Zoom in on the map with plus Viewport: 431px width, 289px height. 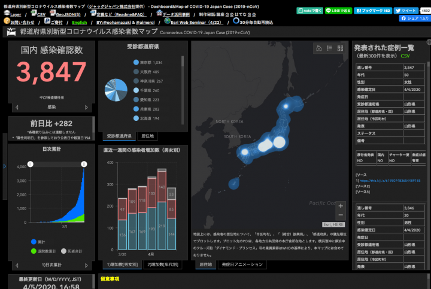pyautogui.click(x=341, y=206)
